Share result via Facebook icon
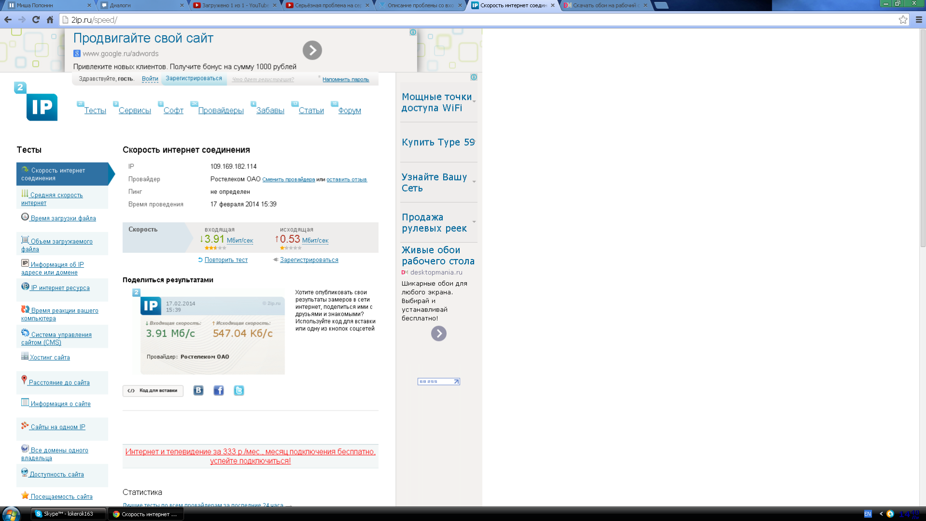Image resolution: width=926 pixels, height=521 pixels. [x=218, y=390]
